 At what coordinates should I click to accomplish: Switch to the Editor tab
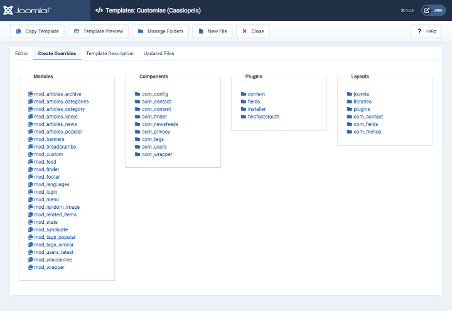pyautogui.click(x=21, y=54)
